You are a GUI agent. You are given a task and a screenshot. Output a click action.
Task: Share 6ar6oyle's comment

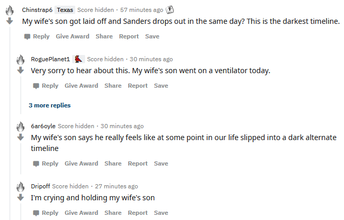click(x=113, y=163)
